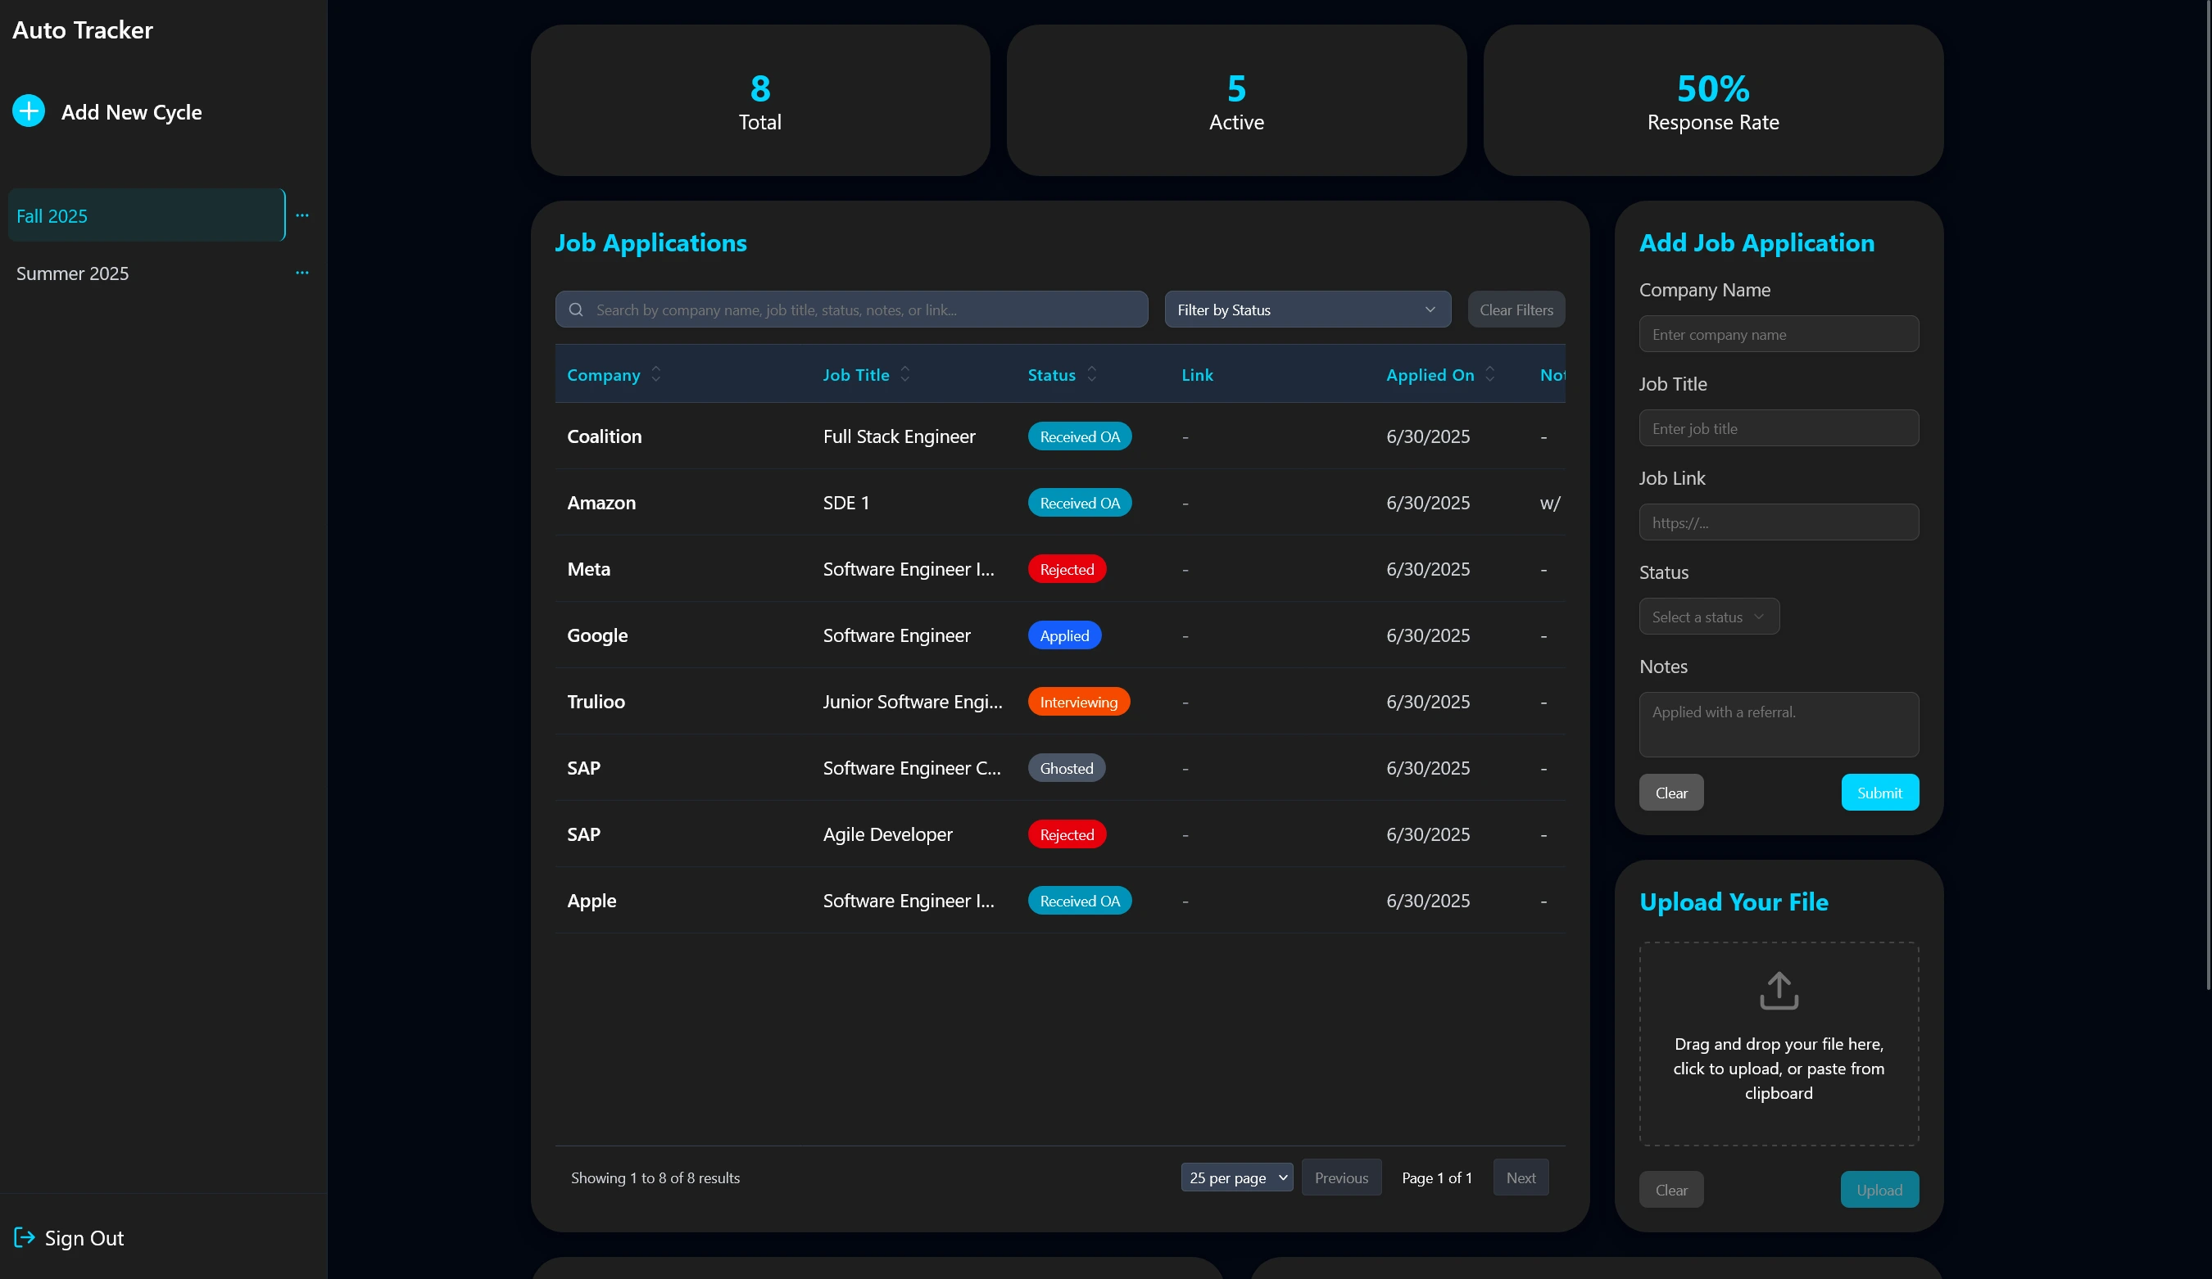The height and width of the screenshot is (1279, 2212).
Task: Open the Select a status dropdown
Action: (x=1708, y=617)
